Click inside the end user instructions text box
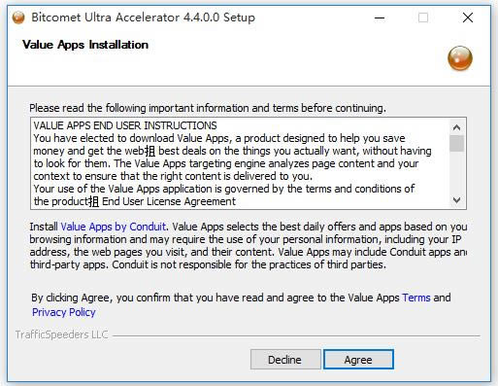498x386 pixels. point(240,163)
